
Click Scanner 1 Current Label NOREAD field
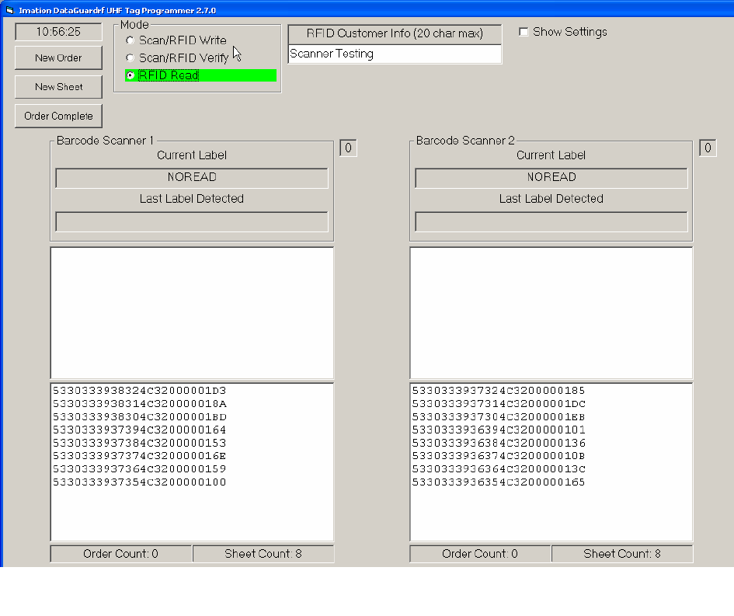192,177
